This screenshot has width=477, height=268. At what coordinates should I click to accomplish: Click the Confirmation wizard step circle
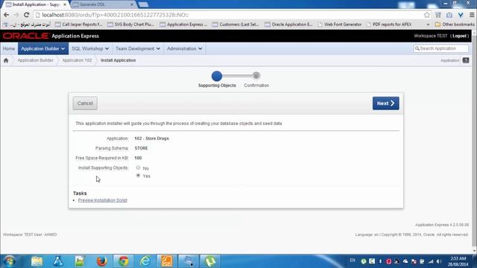256,75
